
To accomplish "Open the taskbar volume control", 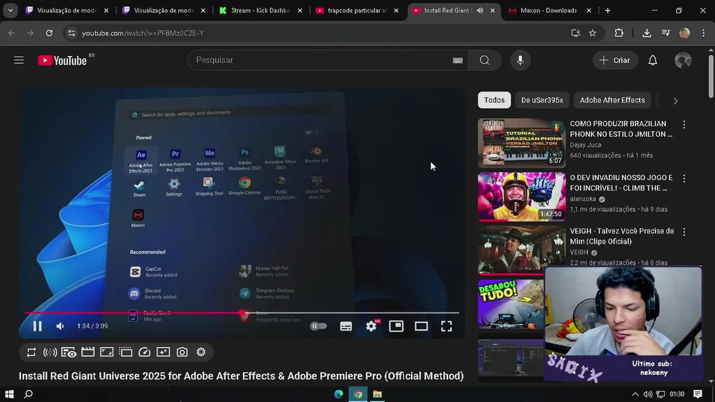I will point(648,394).
